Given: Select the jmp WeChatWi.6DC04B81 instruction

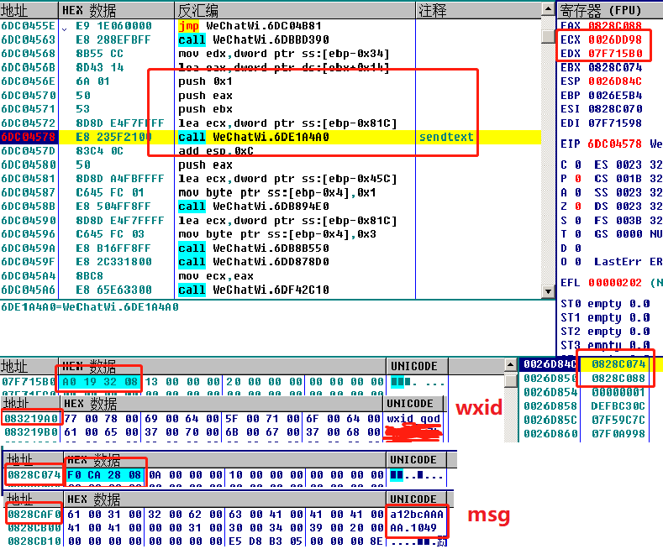Looking at the screenshot, I should 250,26.
